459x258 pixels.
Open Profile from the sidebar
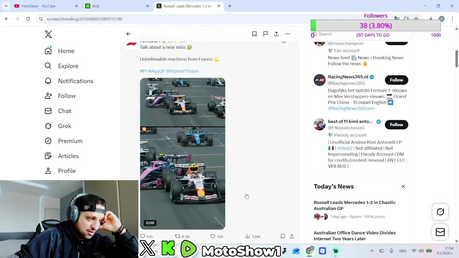coord(60,171)
